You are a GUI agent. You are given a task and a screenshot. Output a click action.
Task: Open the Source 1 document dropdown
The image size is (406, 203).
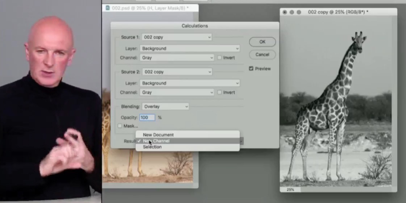177,37
